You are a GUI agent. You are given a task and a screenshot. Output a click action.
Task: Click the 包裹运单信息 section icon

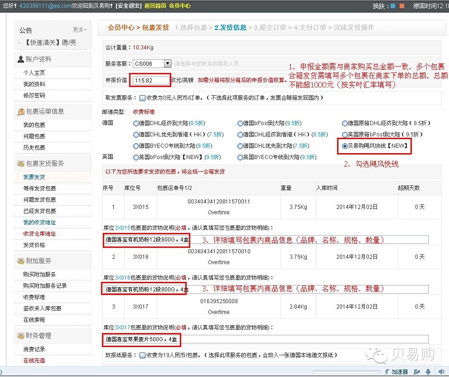point(21,112)
